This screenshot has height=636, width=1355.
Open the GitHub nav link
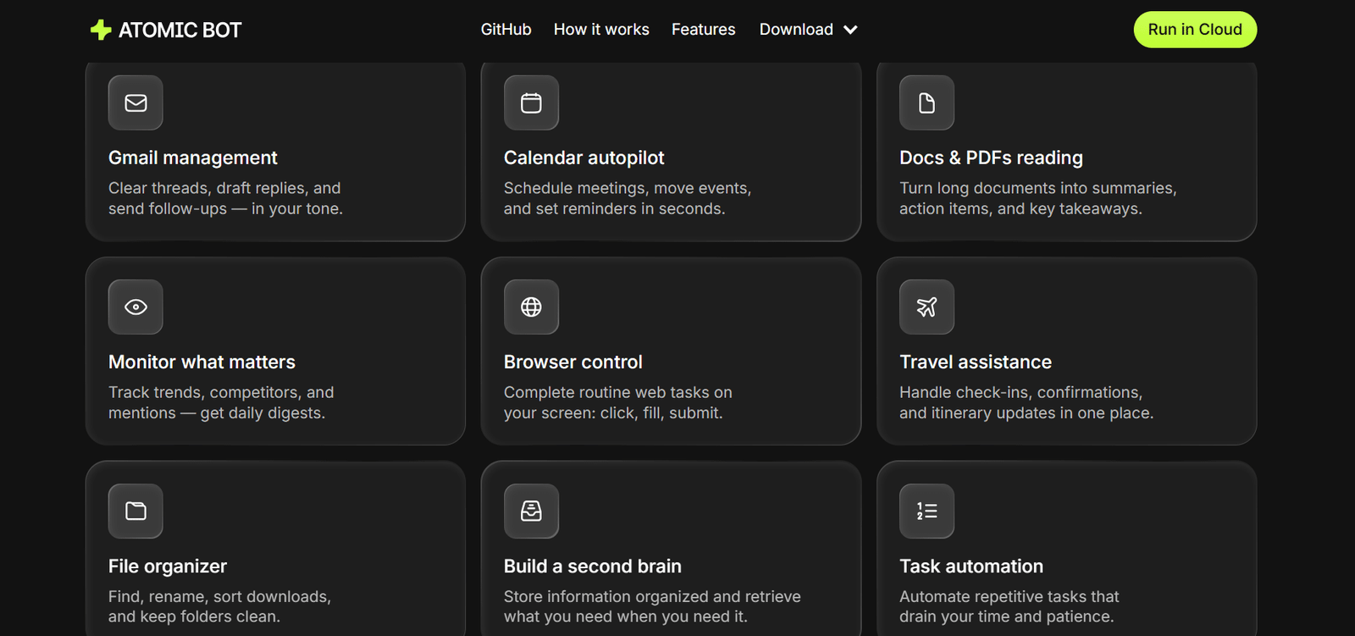pos(506,30)
